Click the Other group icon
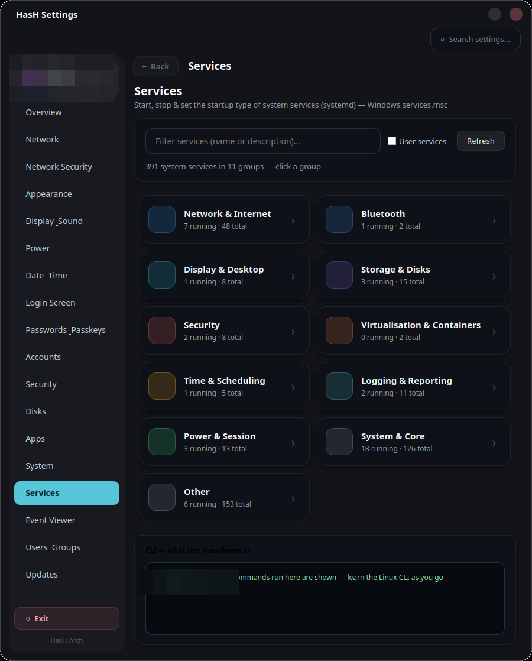The width and height of the screenshot is (532, 661). [162, 497]
